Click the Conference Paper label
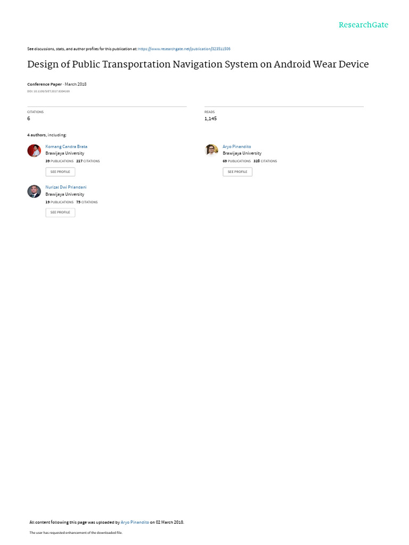This screenshot has height=545, width=409. (45, 84)
